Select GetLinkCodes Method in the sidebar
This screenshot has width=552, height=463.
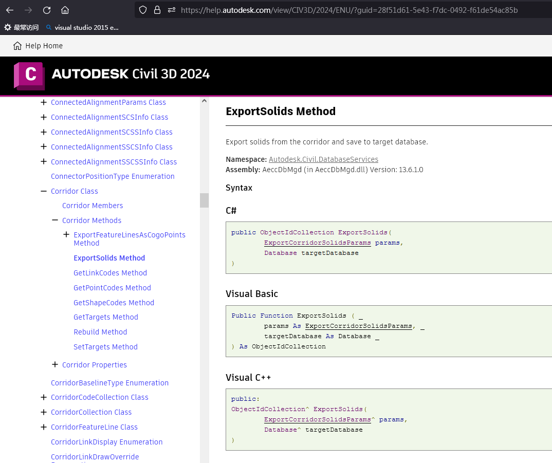[110, 273]
